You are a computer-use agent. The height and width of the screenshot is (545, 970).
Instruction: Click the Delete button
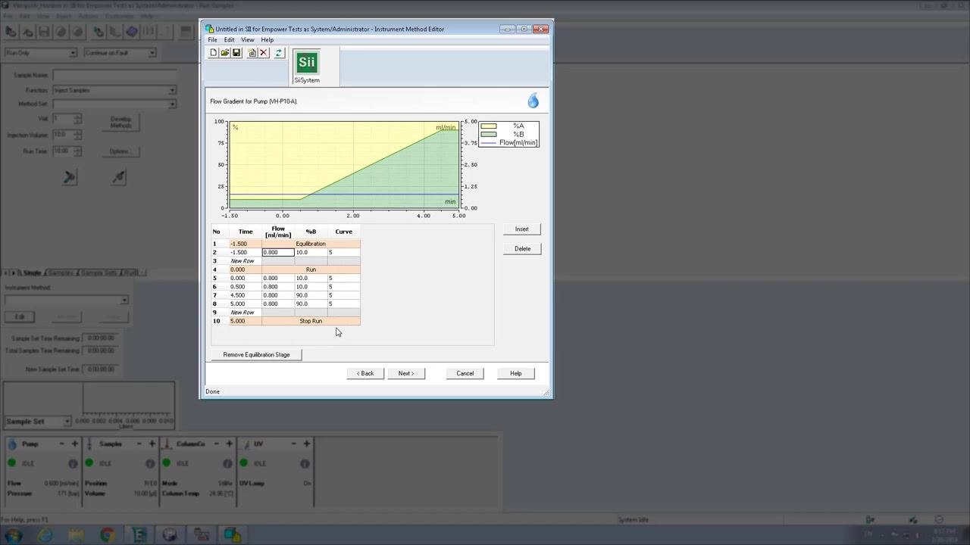(x=522, y=249)
